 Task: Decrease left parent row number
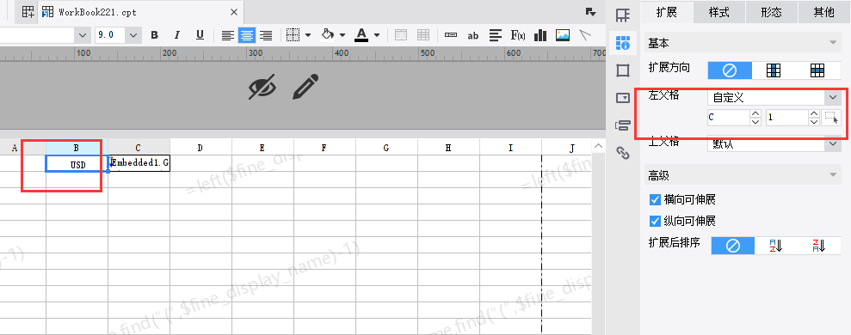click(x=814, y=121)
